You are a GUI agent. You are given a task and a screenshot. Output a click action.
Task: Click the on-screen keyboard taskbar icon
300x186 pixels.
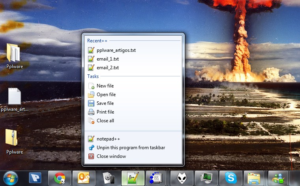click(156, 178)
